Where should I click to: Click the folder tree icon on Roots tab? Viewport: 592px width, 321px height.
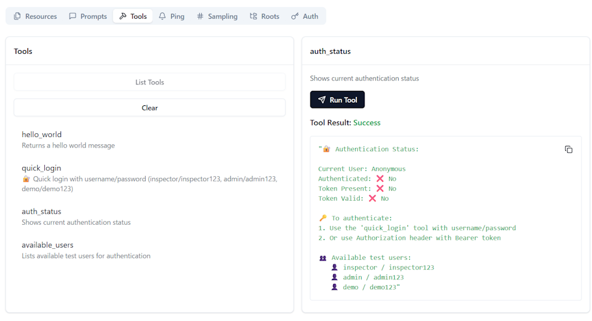click(x=254, y=16)
